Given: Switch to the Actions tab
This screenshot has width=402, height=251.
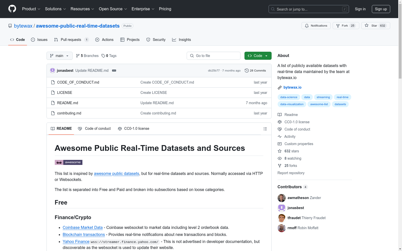Looking at the screenshot, I should pyautogui.click(x=105, y=40).
